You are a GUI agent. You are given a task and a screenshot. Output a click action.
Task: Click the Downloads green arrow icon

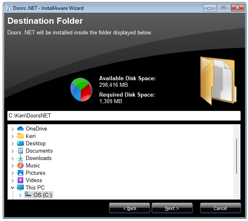tap(20, 158)
